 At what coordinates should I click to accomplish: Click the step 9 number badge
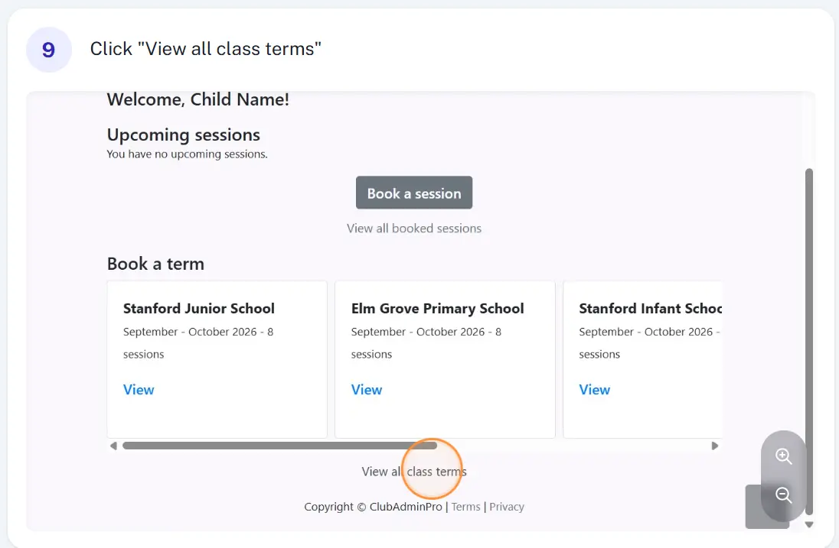pos(49,50)
